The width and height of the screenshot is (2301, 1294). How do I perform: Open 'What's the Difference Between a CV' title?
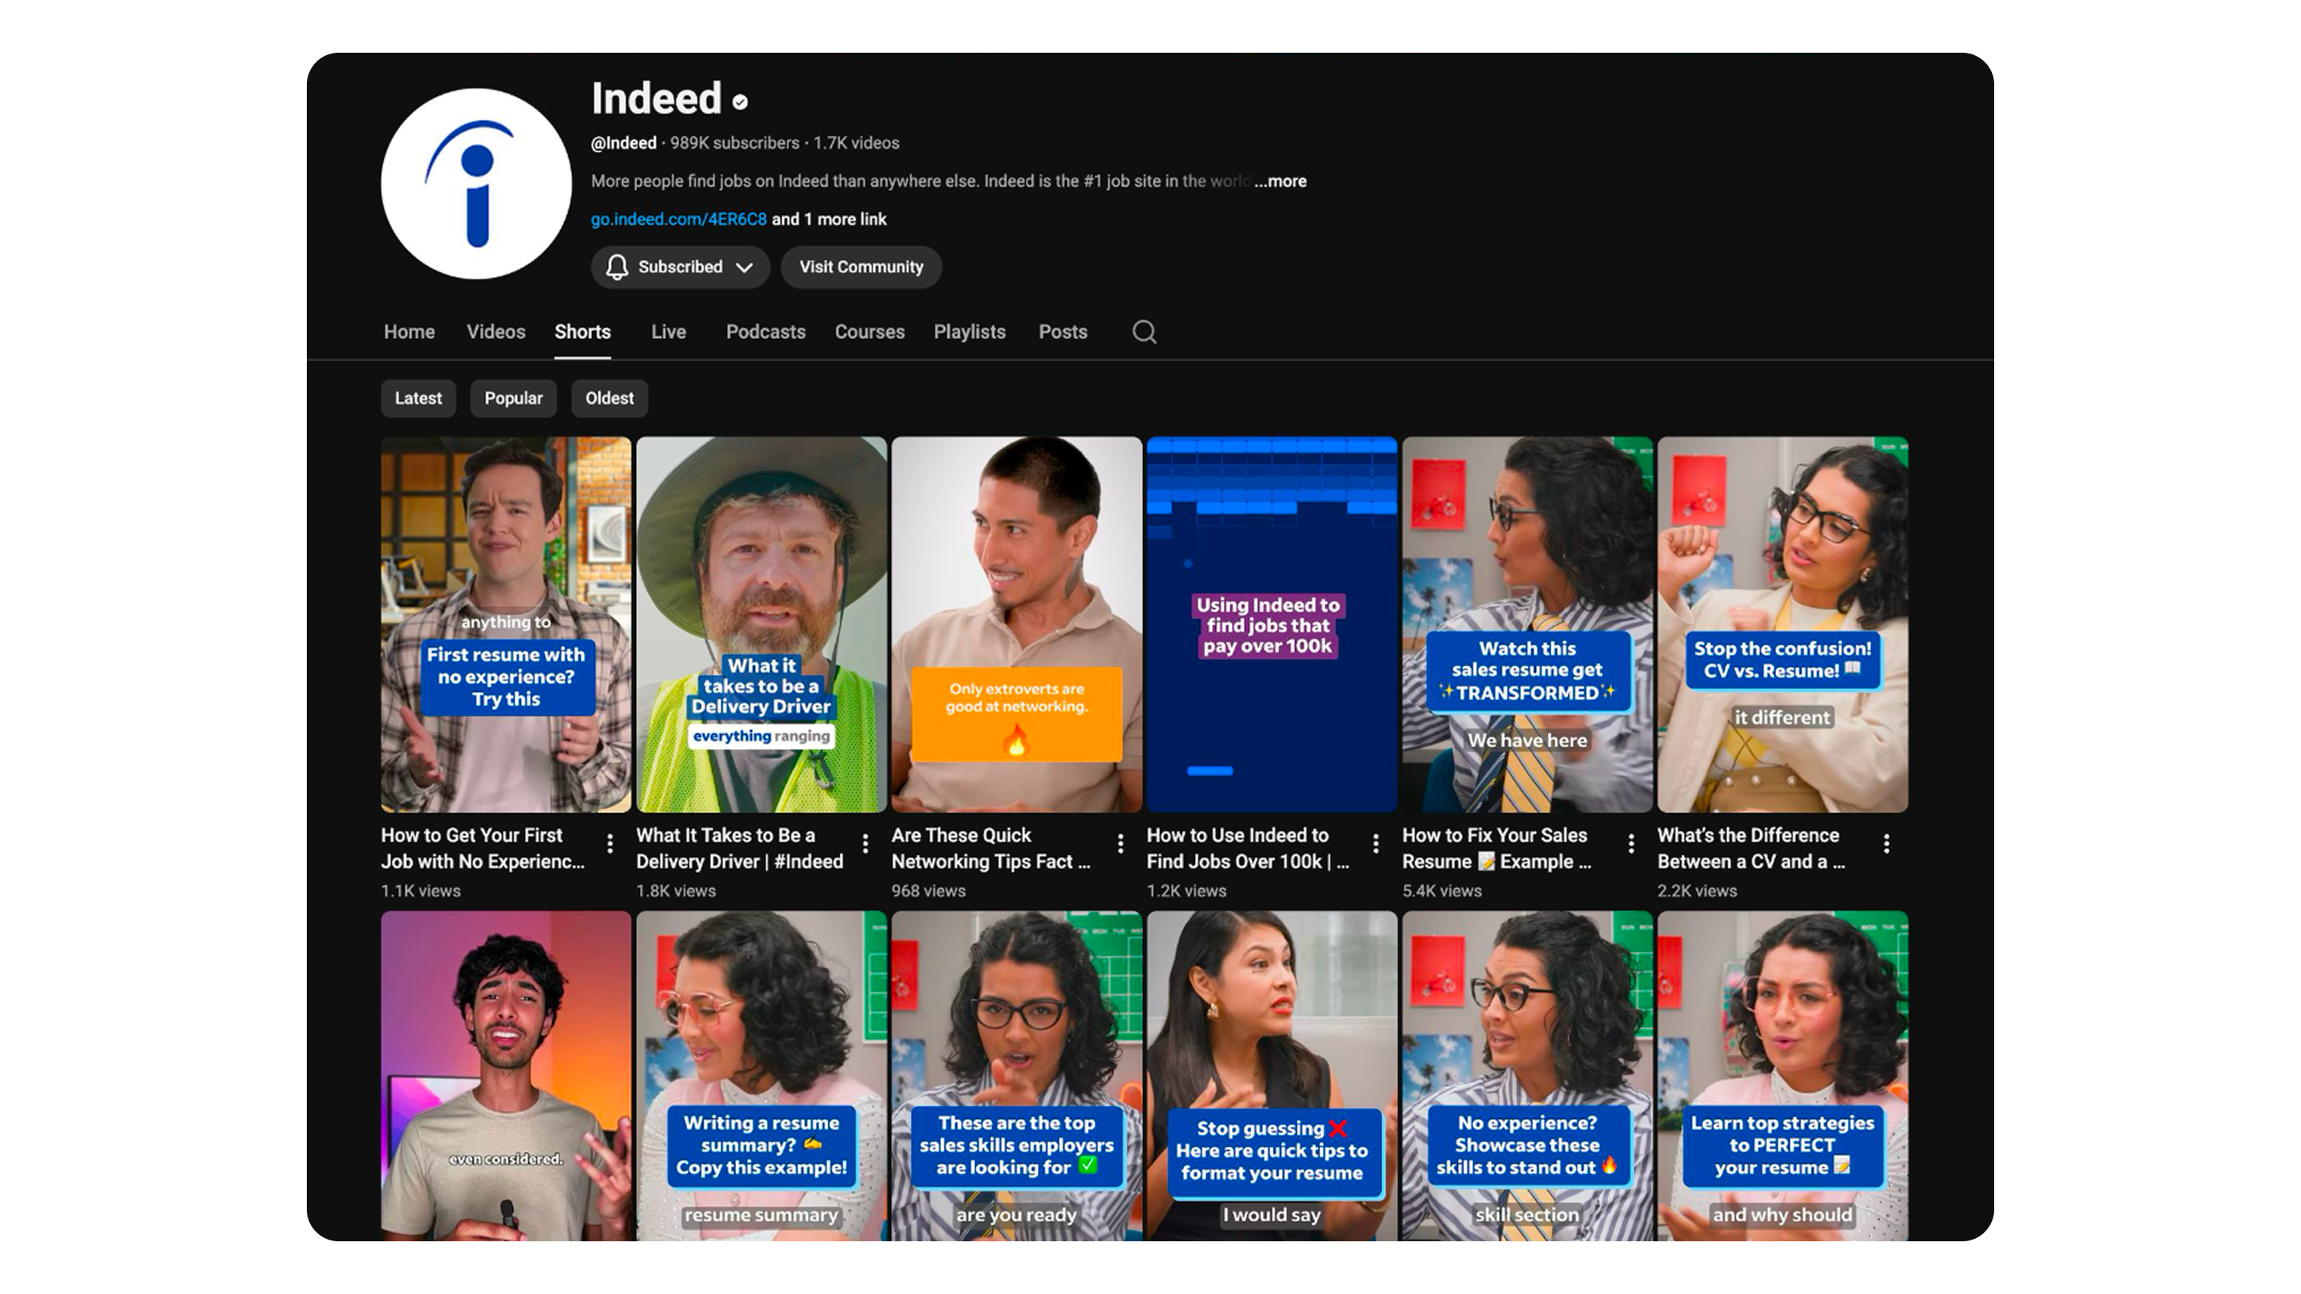tap(1751, 848)
